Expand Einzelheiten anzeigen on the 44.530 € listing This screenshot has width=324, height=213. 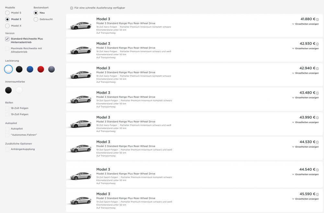(x=306, y=147)
